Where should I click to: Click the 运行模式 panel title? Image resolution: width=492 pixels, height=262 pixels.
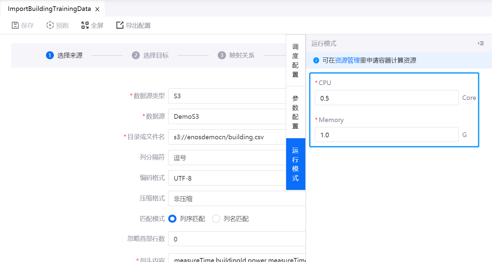(324, 43)
